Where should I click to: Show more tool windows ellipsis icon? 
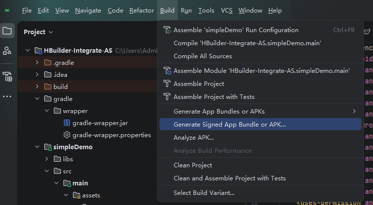(7, 96)
